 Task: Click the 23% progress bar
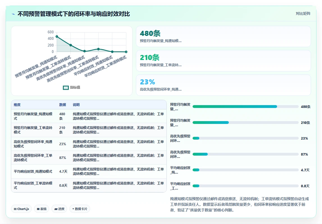tap(245, 138)
